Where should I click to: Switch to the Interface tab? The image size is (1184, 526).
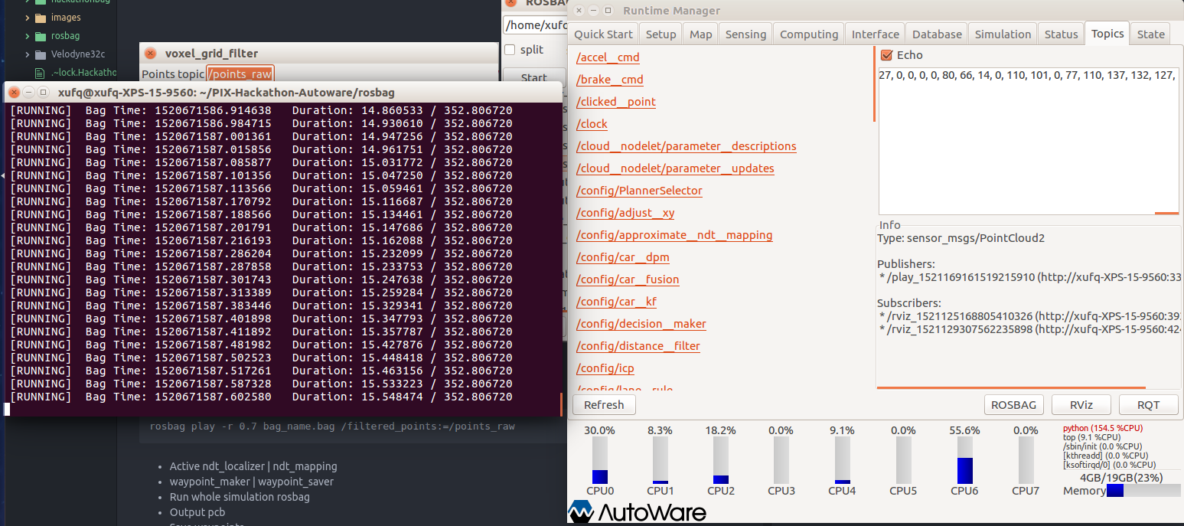point(876,34)
